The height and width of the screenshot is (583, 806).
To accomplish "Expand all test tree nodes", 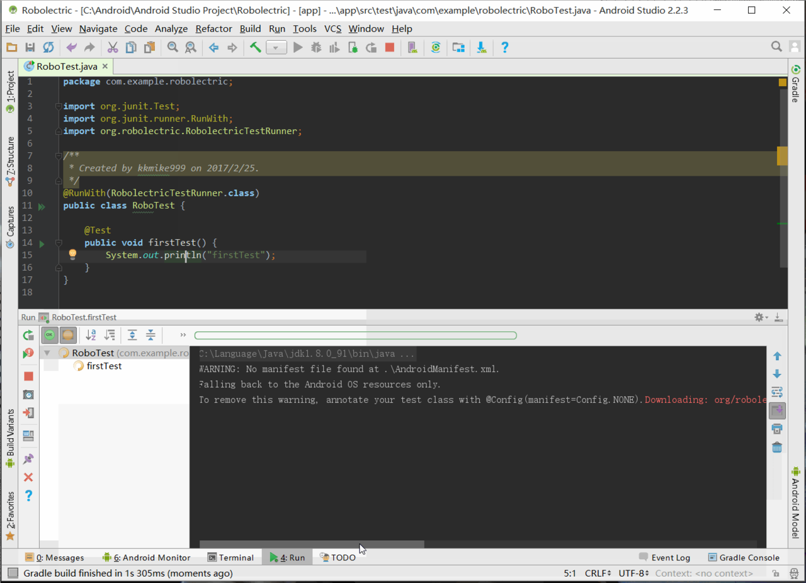I will click(x=132, y=335).
